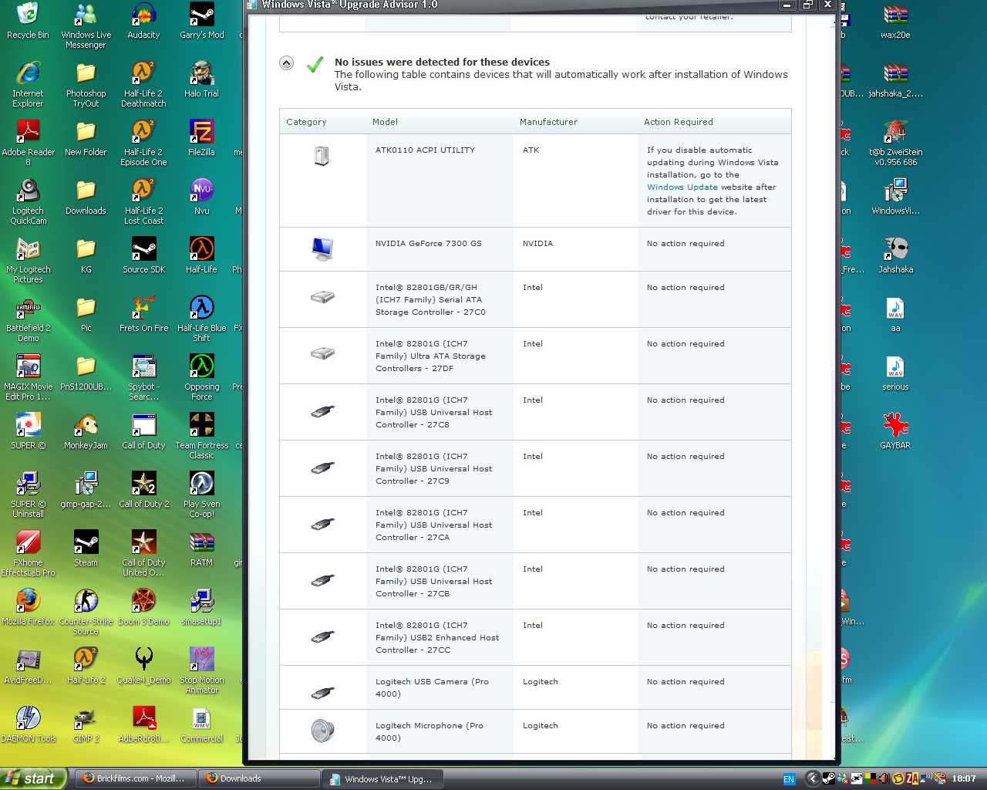This screenshot has height=790, width=987.
Task: Click the Model column header
Action: [x=385, y=122]
